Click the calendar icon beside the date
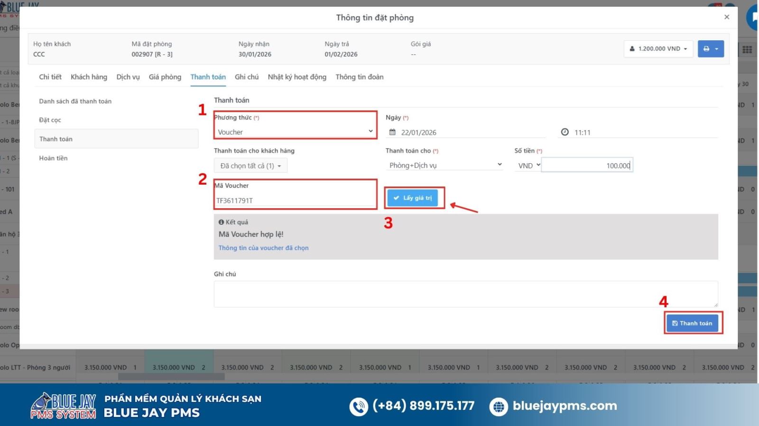This screenshot has height=426, width=759. [x=392, y=133]
